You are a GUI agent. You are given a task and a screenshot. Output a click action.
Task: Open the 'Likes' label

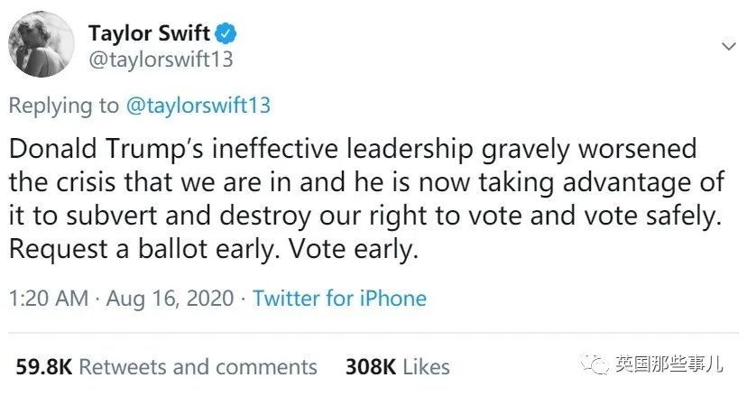428,367
